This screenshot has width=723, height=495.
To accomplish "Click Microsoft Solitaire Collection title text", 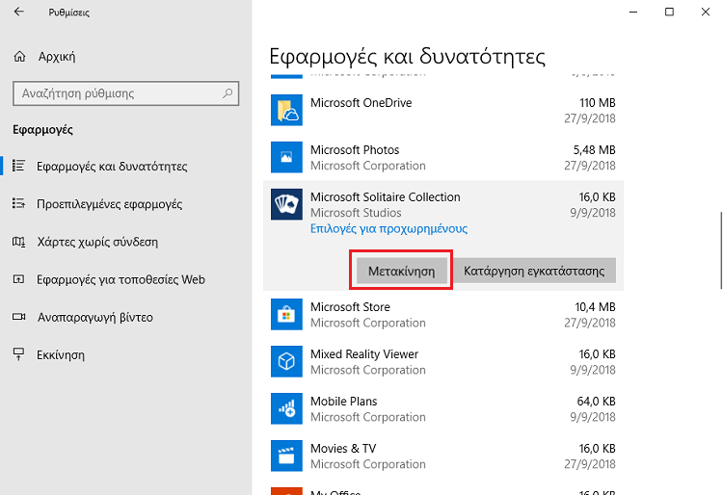I will (x=385, y=197).
